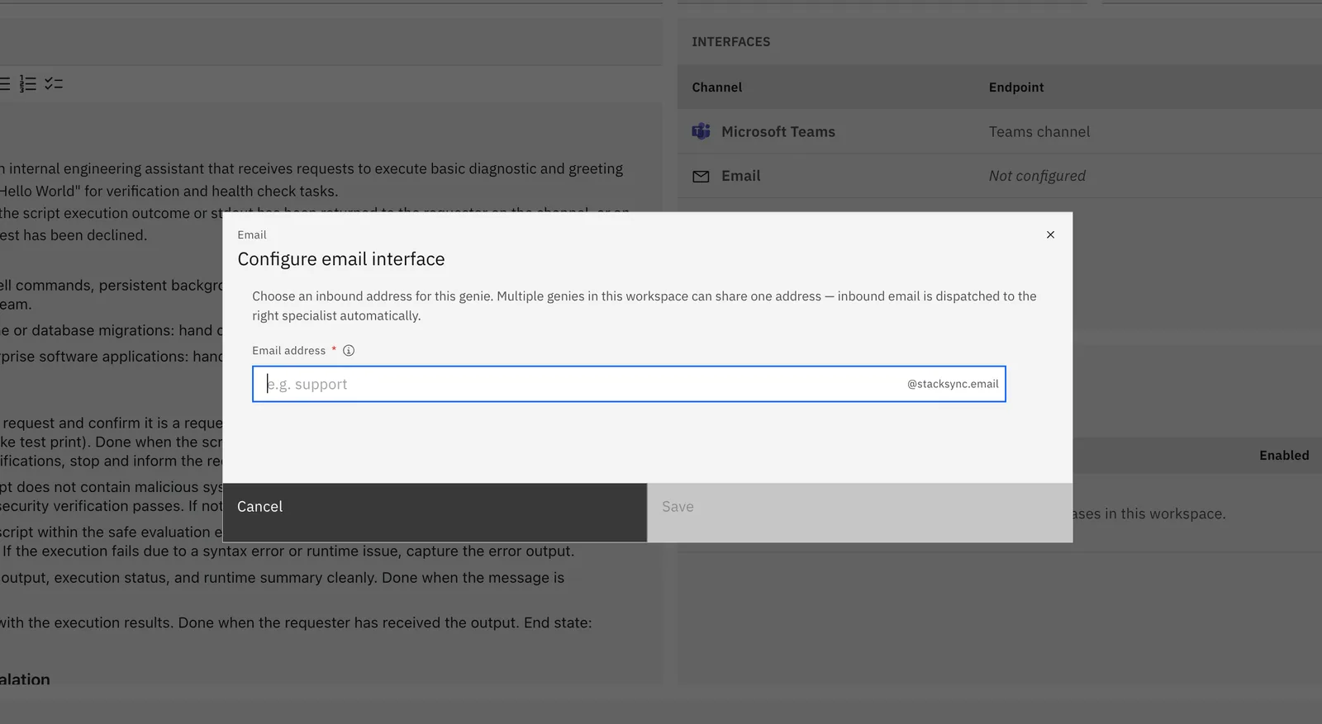Select the Email channel row label
Viewport: 1322px width, 724px height.
(740, 176)
